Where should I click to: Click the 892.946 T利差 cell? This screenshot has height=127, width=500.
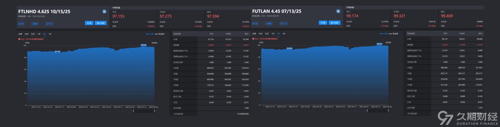tap(210, 79)
